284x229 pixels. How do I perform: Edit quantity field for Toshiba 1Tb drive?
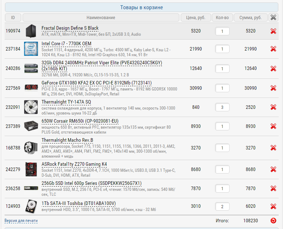(222, 206)
